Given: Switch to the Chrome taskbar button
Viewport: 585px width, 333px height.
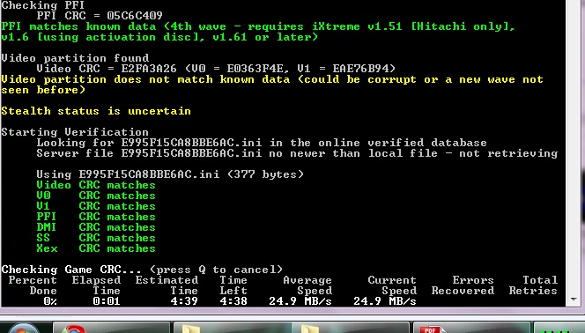Looking at the screenshot, I should pyautogui.click(x=111, y=328).
